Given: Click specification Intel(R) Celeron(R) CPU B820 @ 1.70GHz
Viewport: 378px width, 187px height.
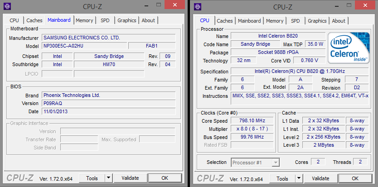Looking at the screenshot, I should (300, 72).
